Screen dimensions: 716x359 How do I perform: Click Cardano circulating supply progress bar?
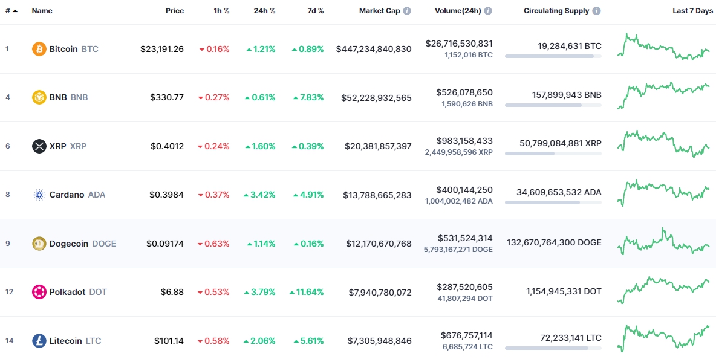553,202
